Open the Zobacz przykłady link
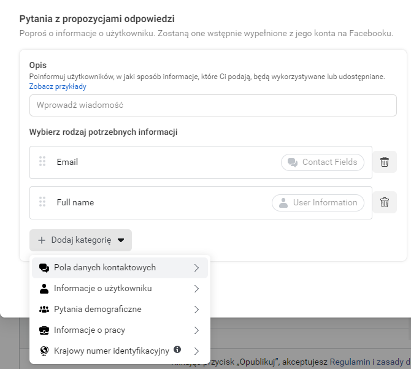 (58, 86)
